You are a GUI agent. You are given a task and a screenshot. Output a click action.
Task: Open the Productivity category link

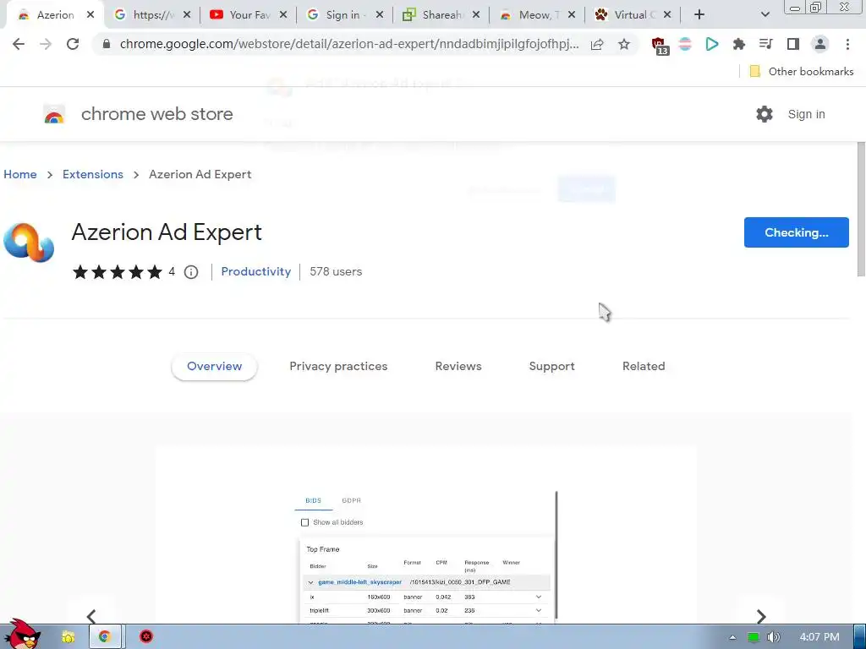255,271
